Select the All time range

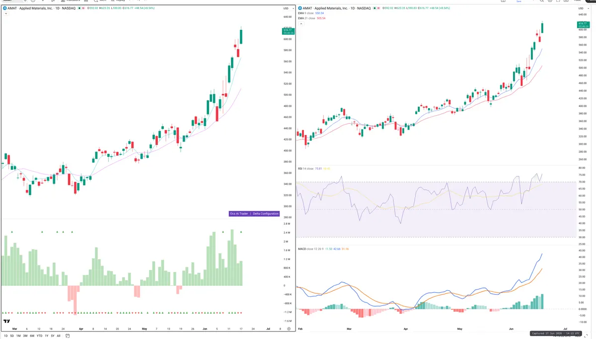click(x=59, y=336)
